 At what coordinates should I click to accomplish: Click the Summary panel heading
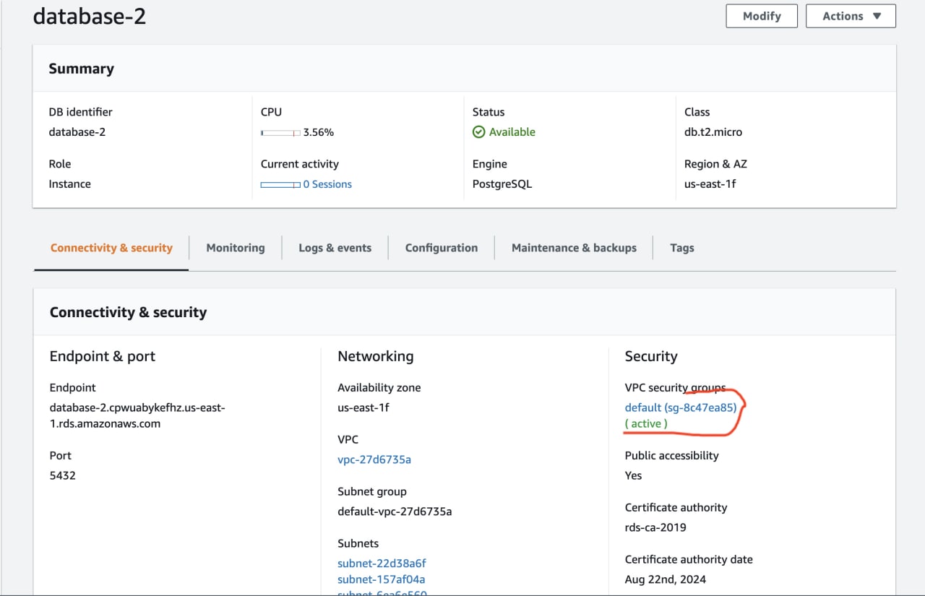[x=81, y=69]
